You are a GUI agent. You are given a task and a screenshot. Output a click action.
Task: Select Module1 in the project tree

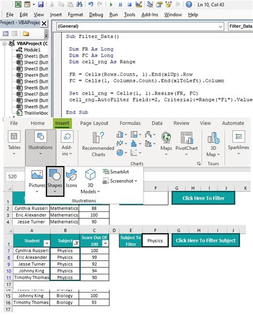32,50
